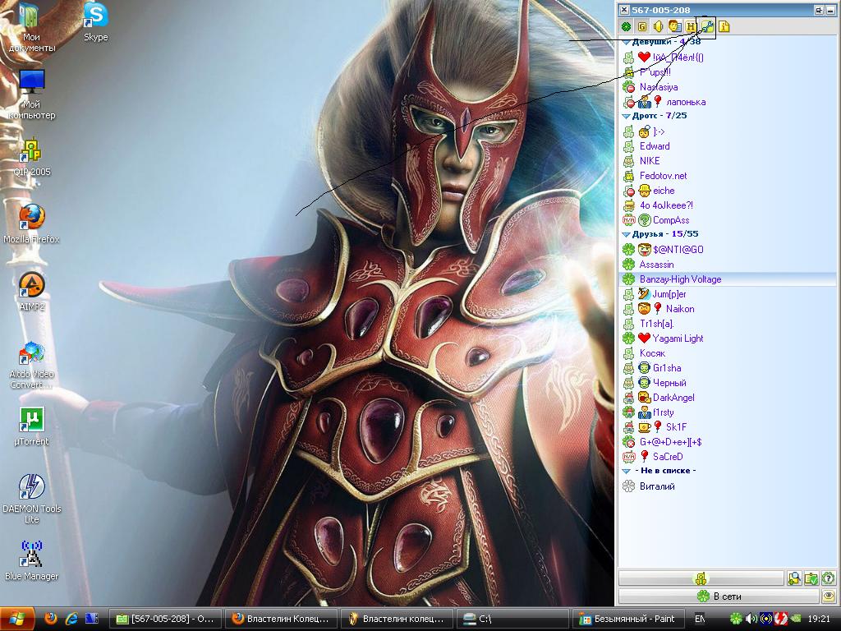Viewport: 841px width, 631px height.
Task: Launch µTorrent desktop shortcut
Action: [x=32, y=426]
